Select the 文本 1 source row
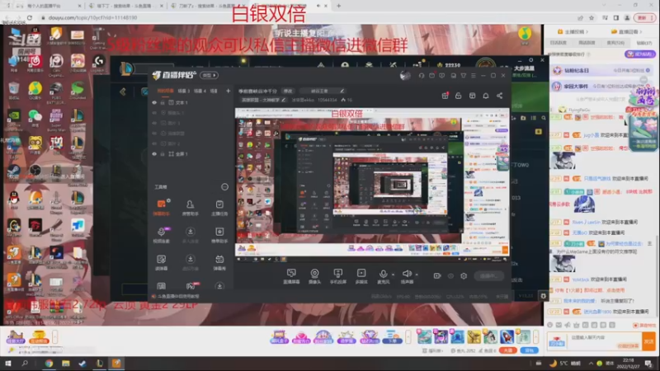The width and height of the screenshot is (660, 371). (191, 102)
